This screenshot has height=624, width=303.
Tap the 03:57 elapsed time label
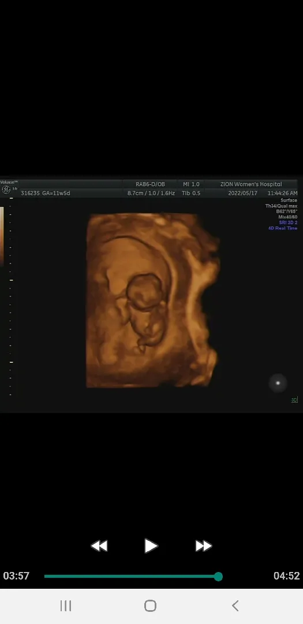16,576
